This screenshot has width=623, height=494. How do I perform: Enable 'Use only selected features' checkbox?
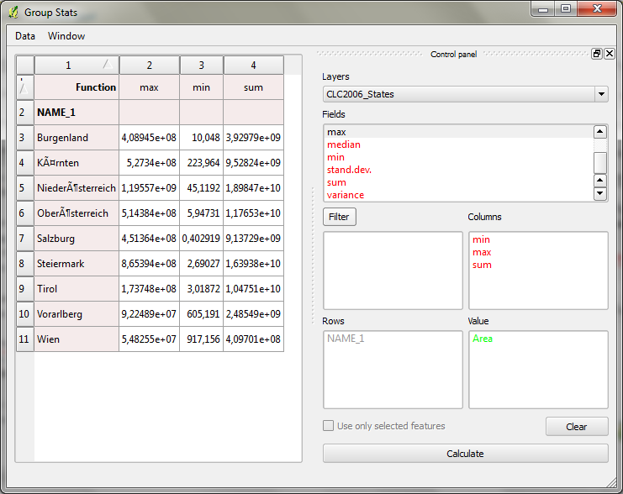click(329, 426)
